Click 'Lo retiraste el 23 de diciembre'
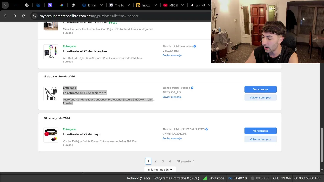The image size is (324, 182). pos(85,51)
